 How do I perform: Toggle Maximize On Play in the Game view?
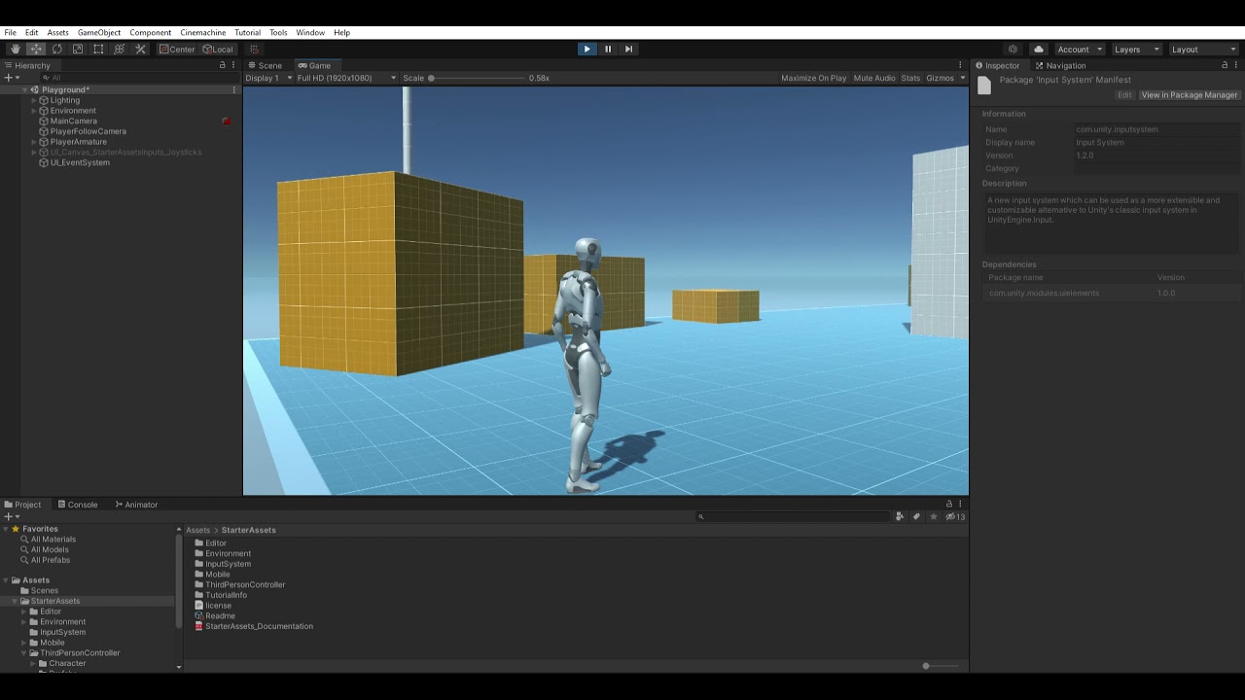point(813,78)
